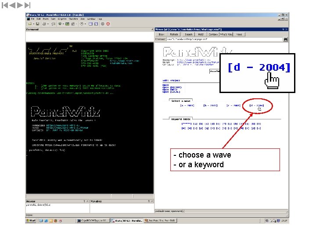
Task: Expand the Print dropdown arrow
Action: coord(48,24)
